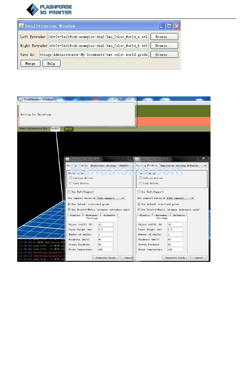Switch to the model tab
The image size is (250, 368).
(x=55, y=129)
